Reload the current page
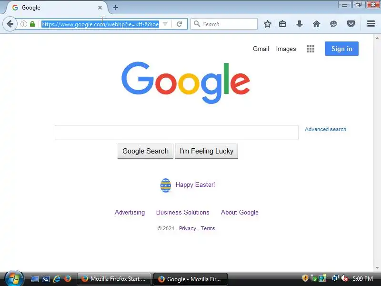Viewport: 381px width, 286px height. tap(180, 24)
